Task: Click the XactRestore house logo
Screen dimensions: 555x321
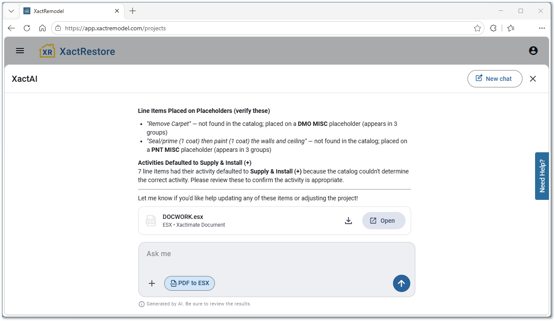Action: (x=47, y=51)
